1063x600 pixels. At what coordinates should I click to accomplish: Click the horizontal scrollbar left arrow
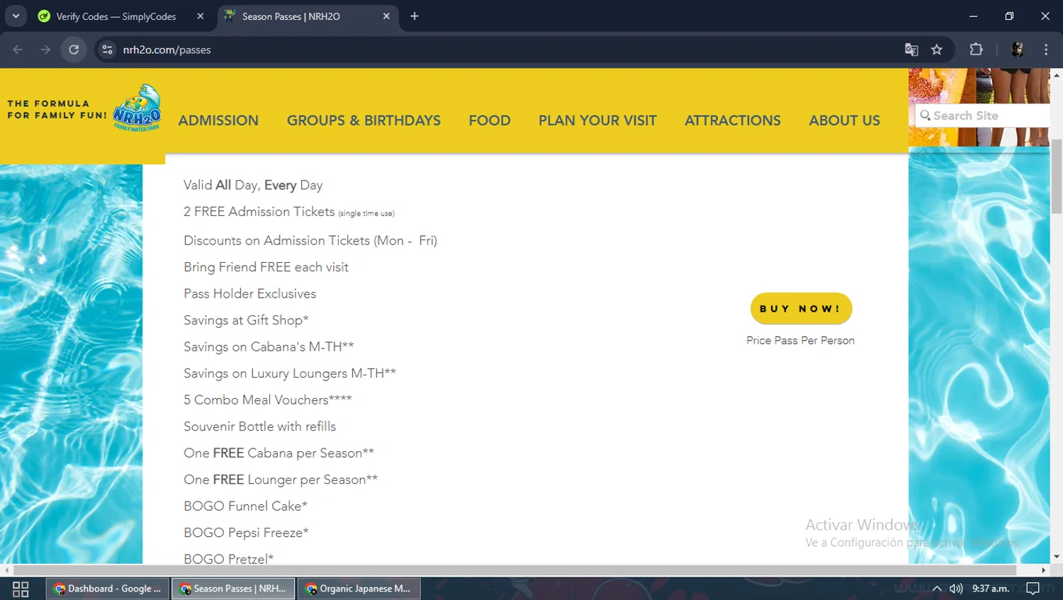[6, 570]
